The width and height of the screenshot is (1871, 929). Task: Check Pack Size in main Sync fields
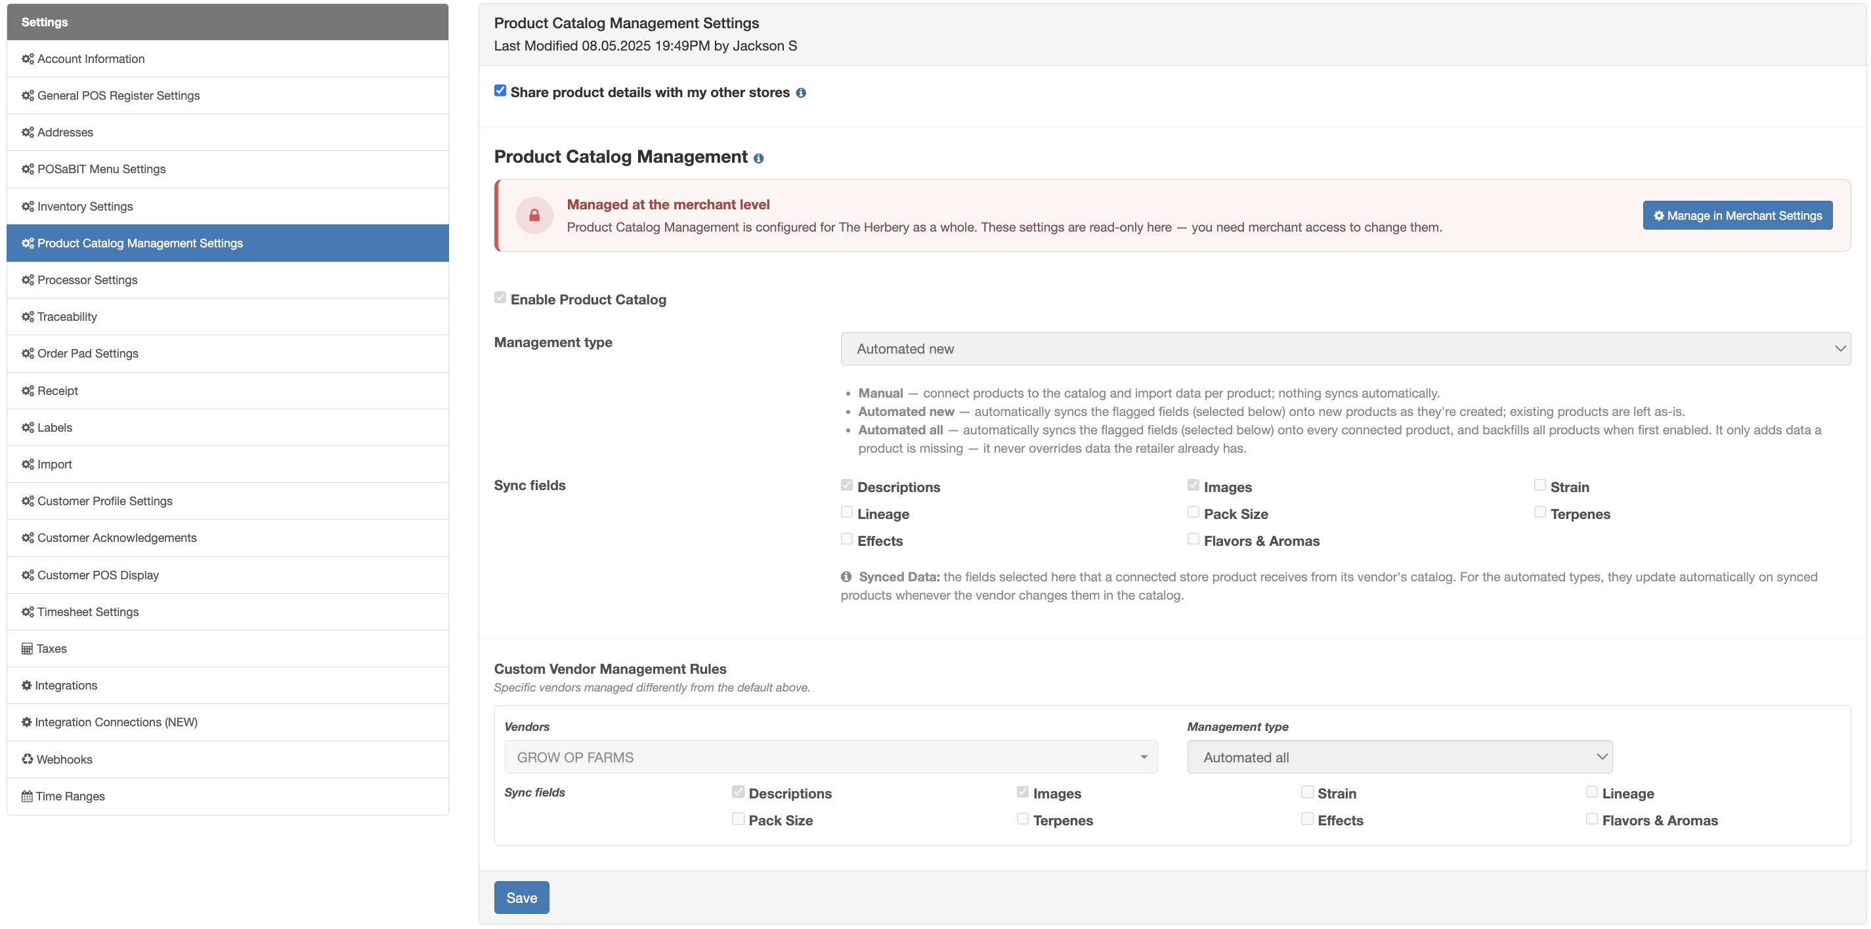point(1194,512)
